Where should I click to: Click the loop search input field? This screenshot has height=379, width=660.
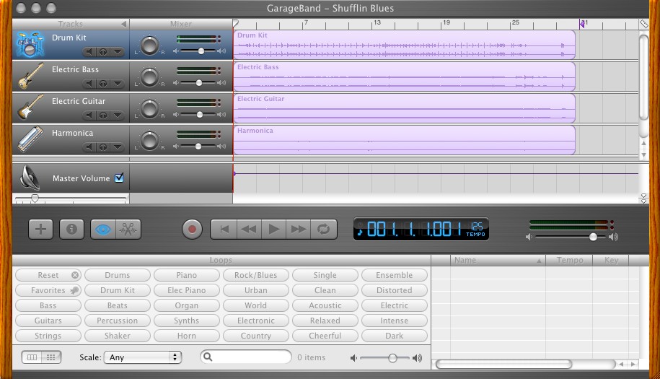point(246,357)
